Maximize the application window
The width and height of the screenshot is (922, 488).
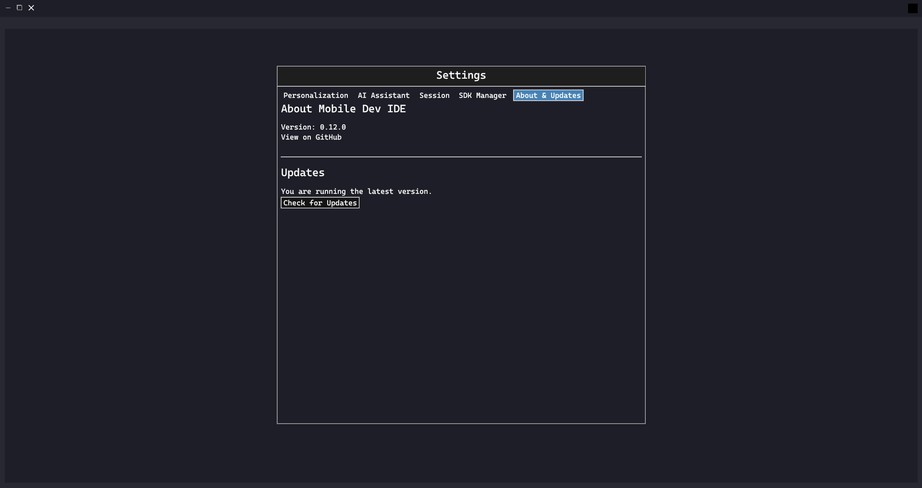point(20,8)
